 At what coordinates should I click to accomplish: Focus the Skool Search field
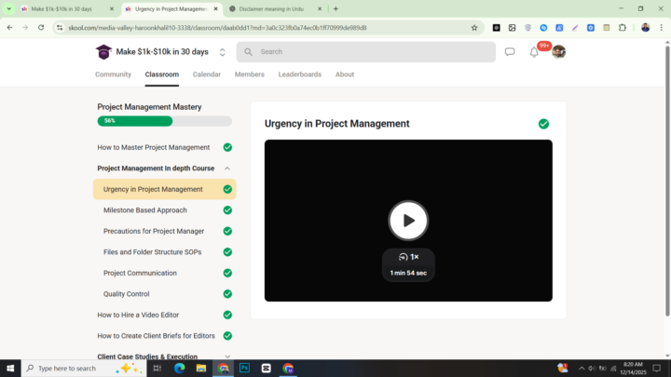pyautogui.click(x=366, y=52)
